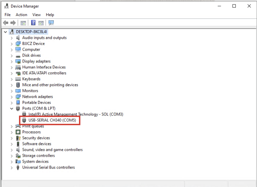
Task: Expand the Network adapters node
Action: tap(12, 97)
